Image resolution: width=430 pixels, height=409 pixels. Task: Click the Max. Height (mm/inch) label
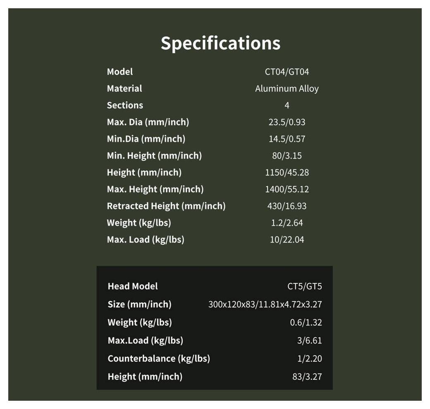155,189
